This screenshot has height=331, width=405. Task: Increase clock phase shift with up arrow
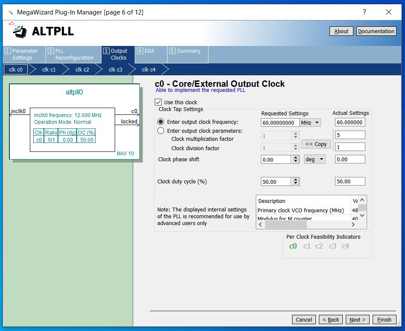point(296,157)
